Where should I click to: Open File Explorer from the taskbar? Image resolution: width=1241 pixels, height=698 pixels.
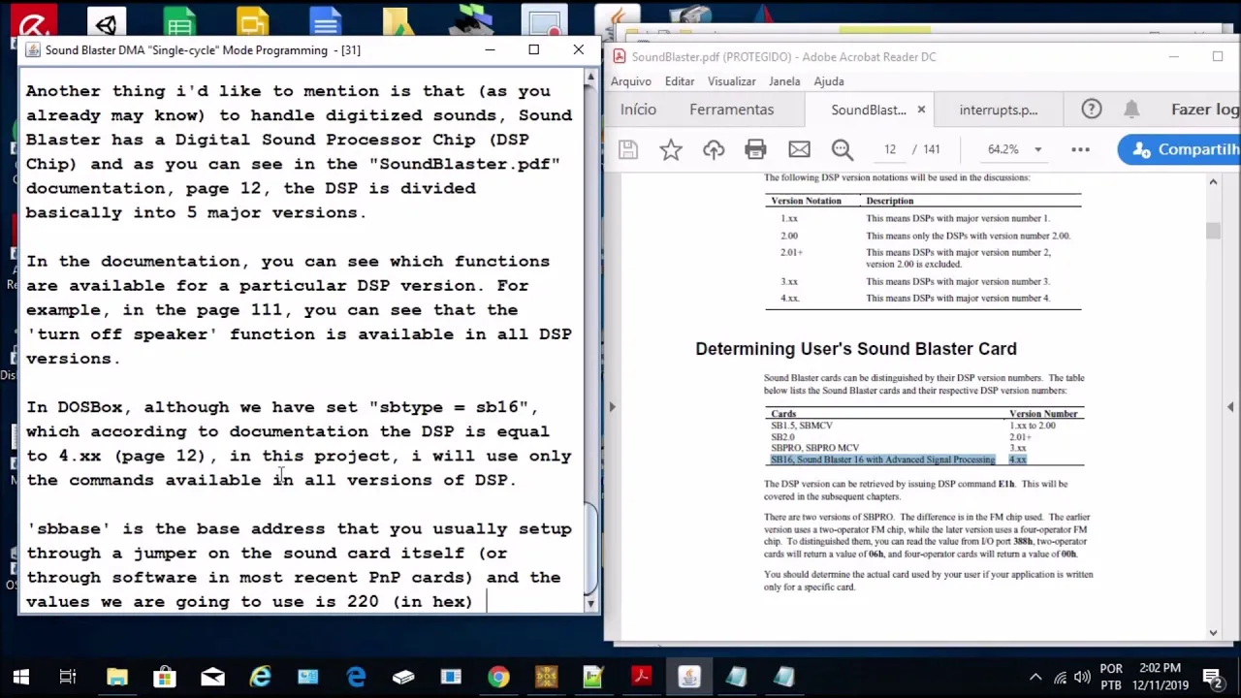pos(116,677)
